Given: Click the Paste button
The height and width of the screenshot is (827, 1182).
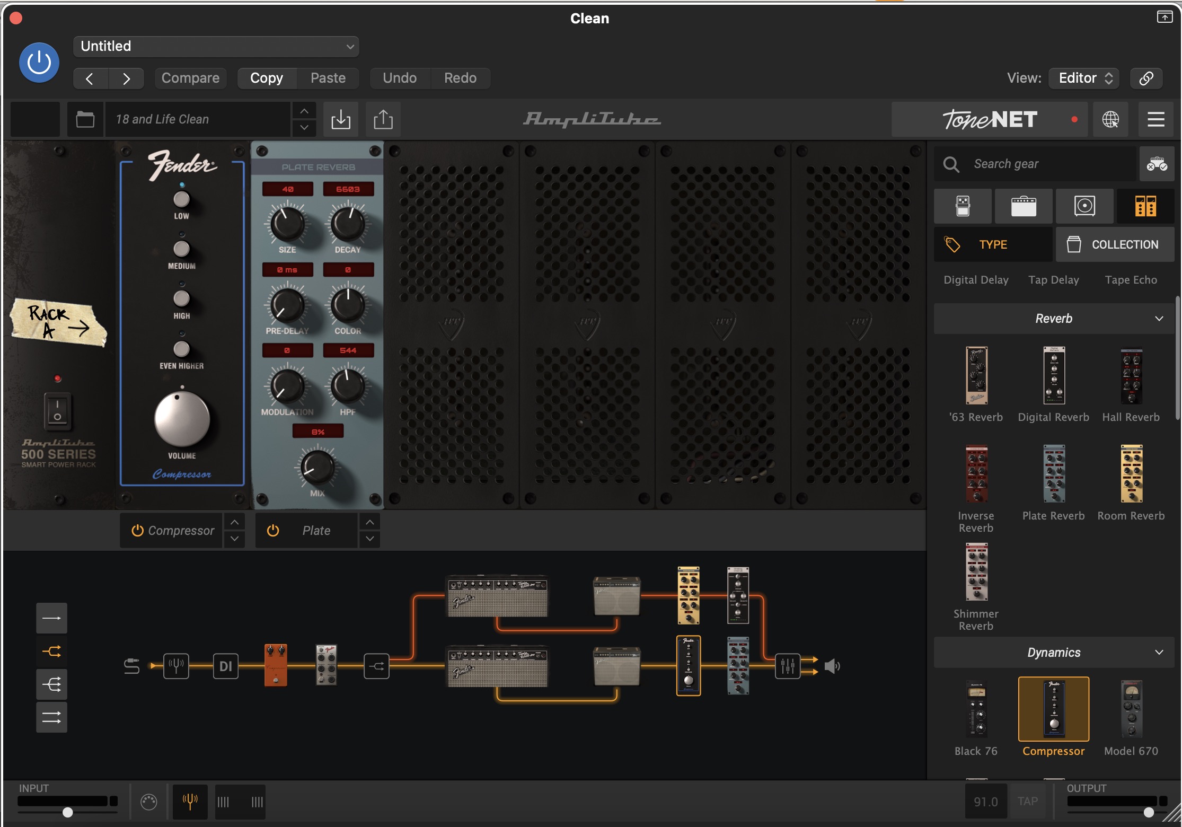Looking at the screenshot, I should 328,78.
